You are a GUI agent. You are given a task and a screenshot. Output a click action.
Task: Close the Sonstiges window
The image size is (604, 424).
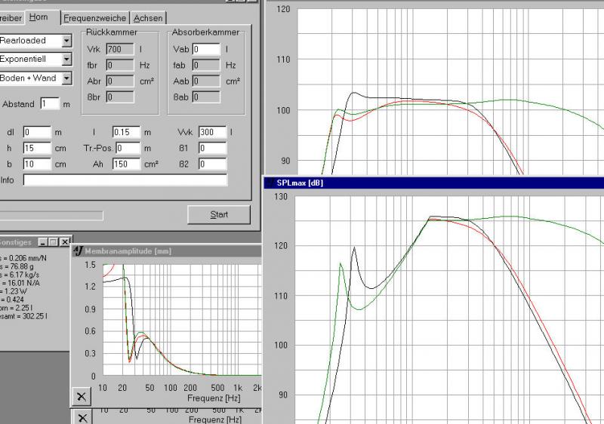coord(63,241)
